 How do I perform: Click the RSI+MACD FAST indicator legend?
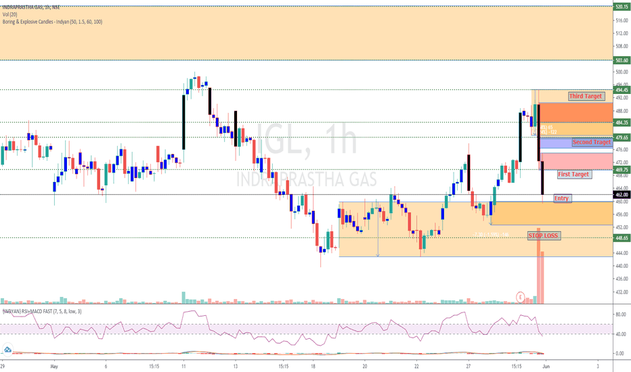pyautogui.click(x=42, y=311)
